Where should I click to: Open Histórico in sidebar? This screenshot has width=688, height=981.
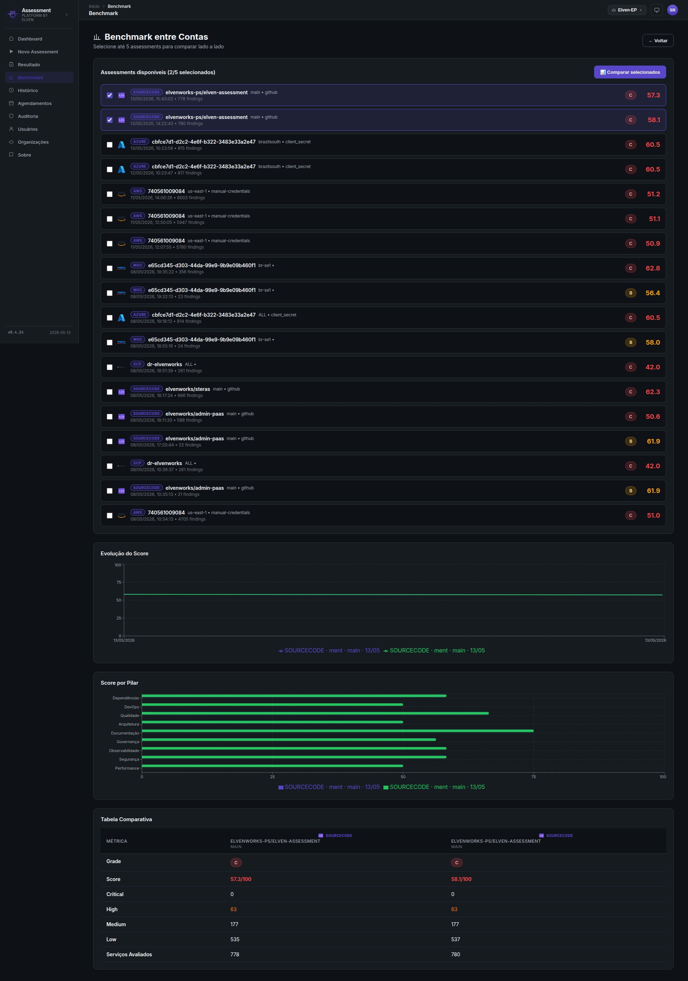click(39, 91)
